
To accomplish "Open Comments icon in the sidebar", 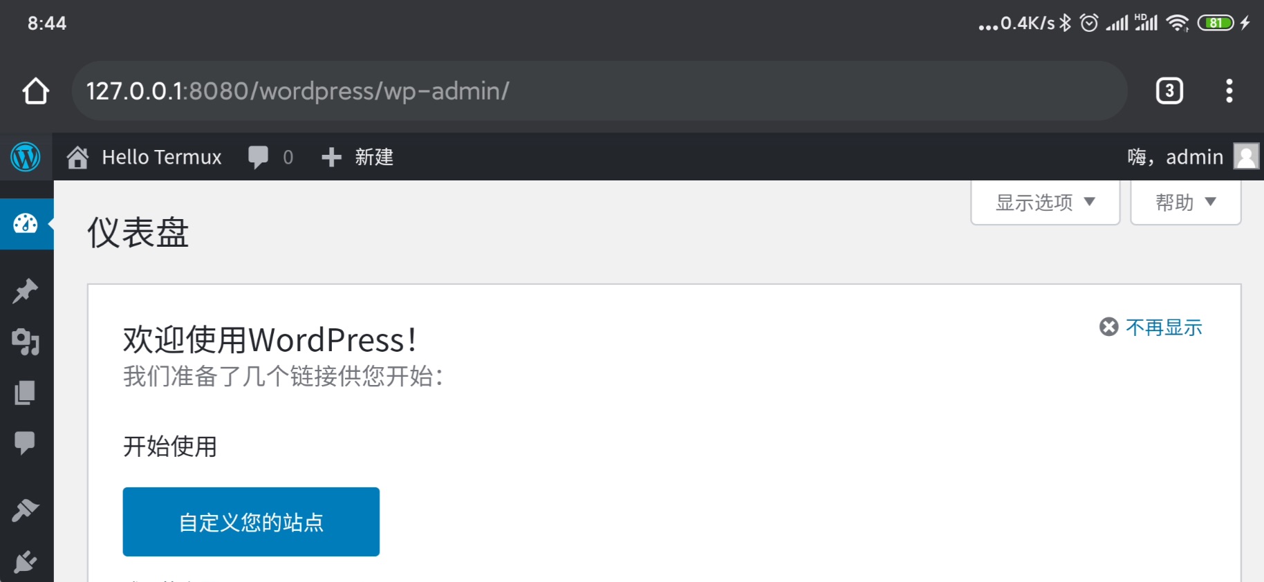I will point(26,443).
